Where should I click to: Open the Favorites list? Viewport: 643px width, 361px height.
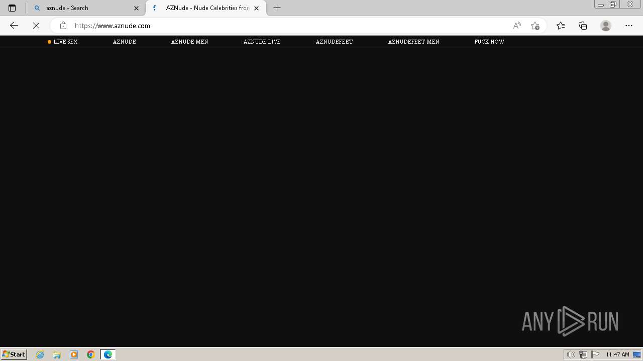coord(561,26)
